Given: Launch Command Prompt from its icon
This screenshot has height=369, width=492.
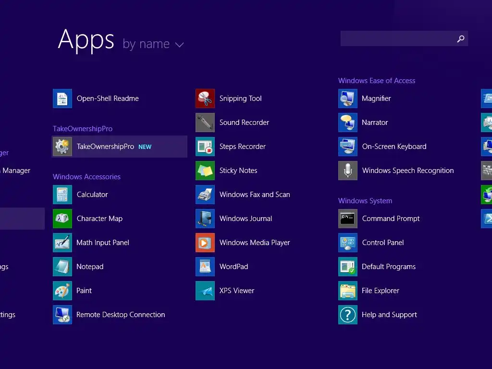Looking at the screenshot, I should coord(348,219).
